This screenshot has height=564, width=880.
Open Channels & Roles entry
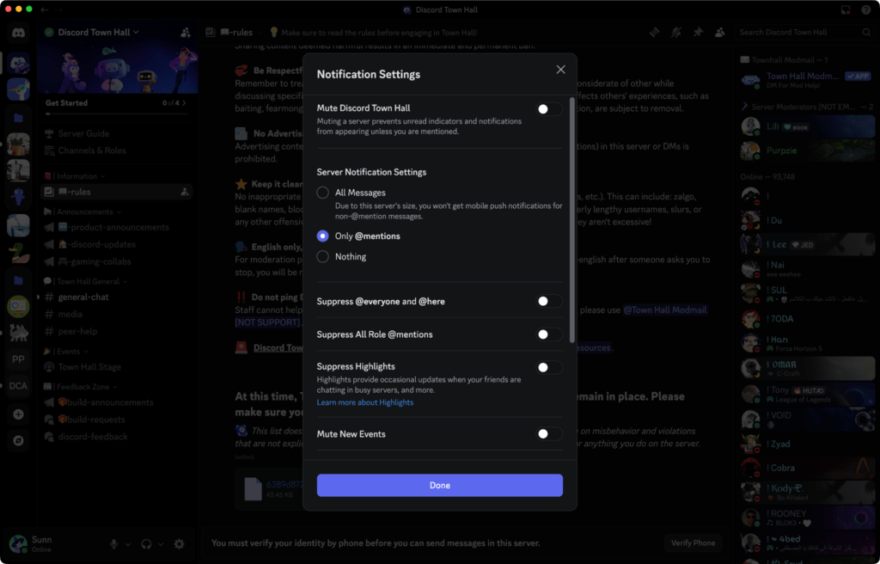point(117,150)
